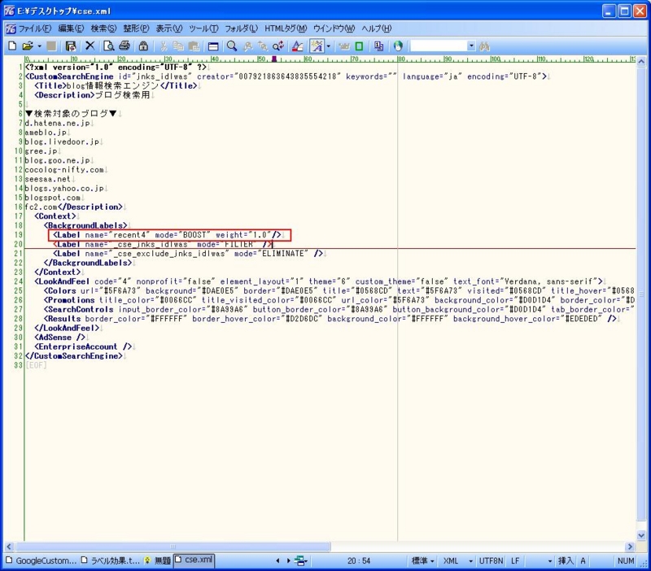This screenshot has width=651, height=571.
Task: Click the binoculars search icon
Action: tap(484, 46)
